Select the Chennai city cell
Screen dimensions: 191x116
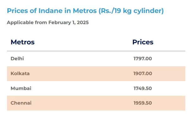click(21, 103)
